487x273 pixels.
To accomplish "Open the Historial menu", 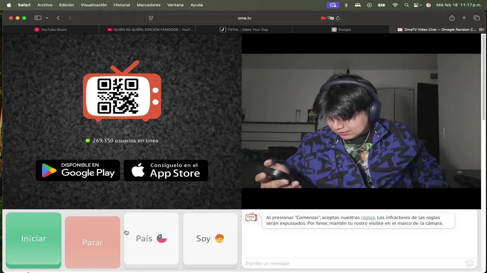I will click(x=122, y=5).
